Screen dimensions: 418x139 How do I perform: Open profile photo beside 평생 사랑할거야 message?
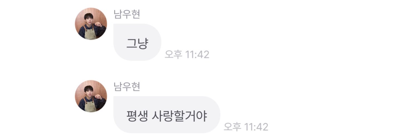91,96
